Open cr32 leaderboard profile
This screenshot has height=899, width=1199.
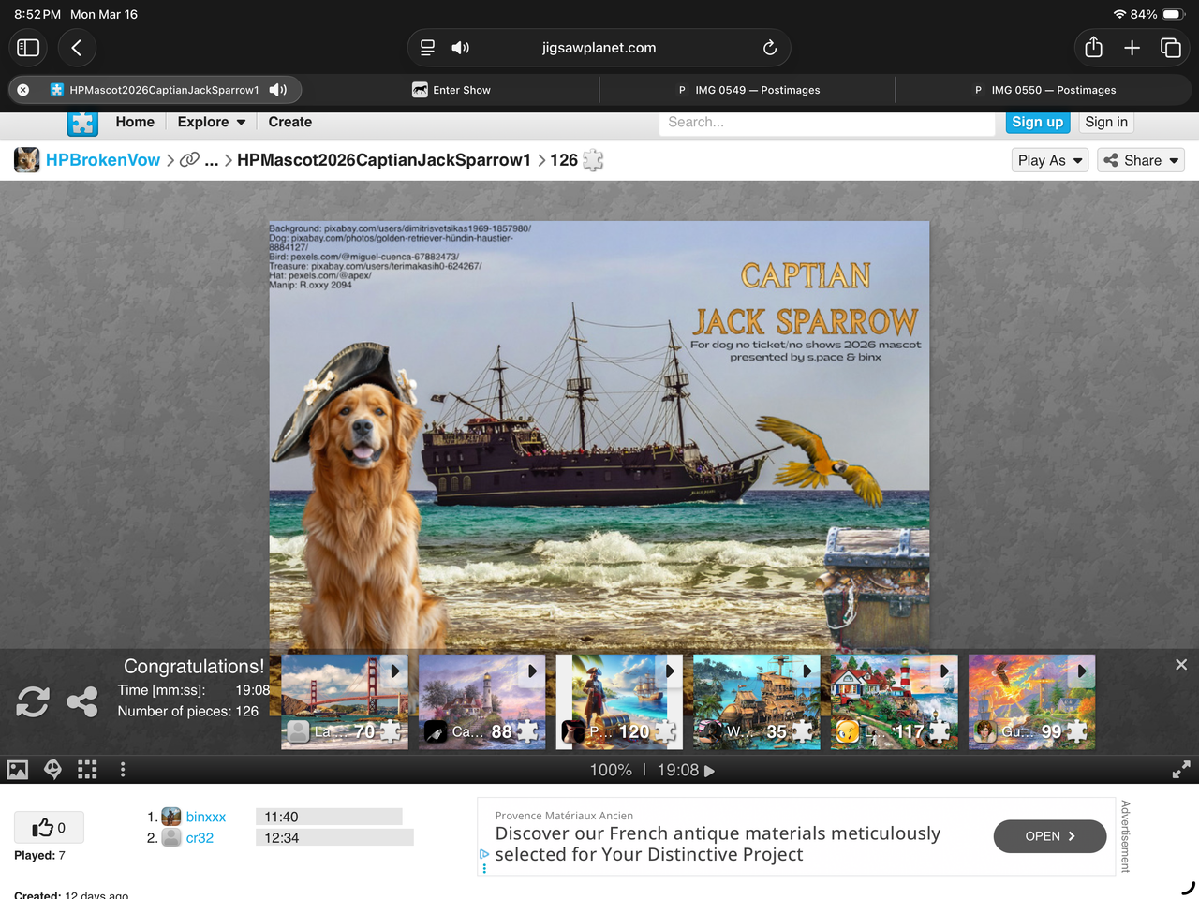[200, 838]
